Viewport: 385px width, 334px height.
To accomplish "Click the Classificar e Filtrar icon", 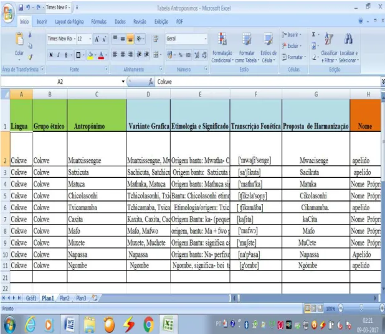I will [x=329, y=39].
